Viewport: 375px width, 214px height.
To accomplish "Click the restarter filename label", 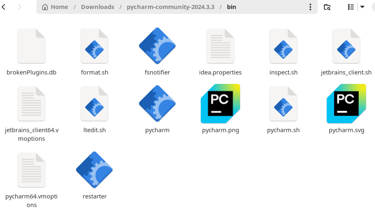I will coord(94,196).
